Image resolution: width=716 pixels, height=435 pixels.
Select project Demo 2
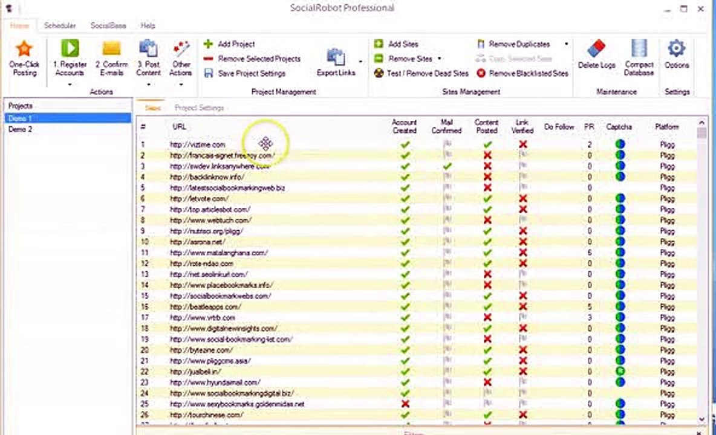(x=68, y=129)
